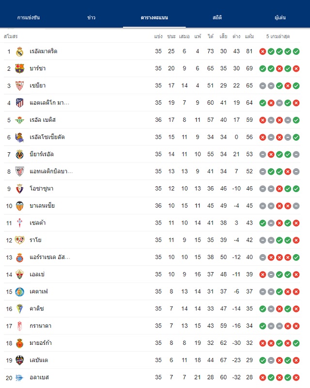Click Levante row points value 29

(249, 360)
